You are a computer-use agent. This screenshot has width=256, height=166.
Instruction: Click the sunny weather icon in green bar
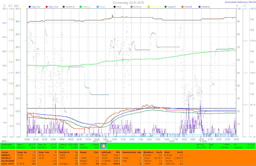coord(103,146)
